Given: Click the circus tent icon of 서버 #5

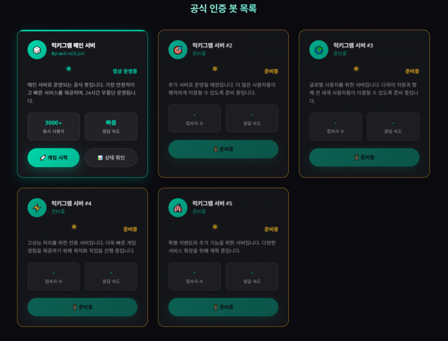Looking at the screenshot, I should [x=178, y=207].
